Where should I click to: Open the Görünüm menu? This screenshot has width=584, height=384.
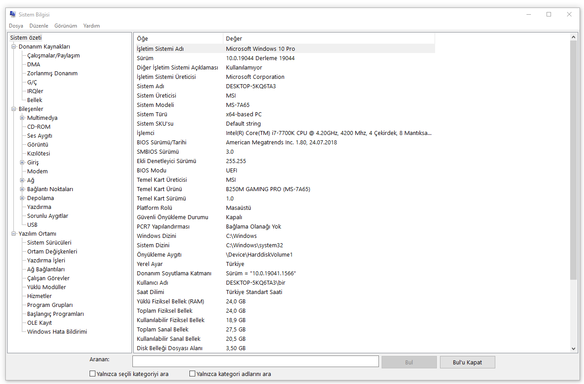pyautogui.click(x=66, y=26)
